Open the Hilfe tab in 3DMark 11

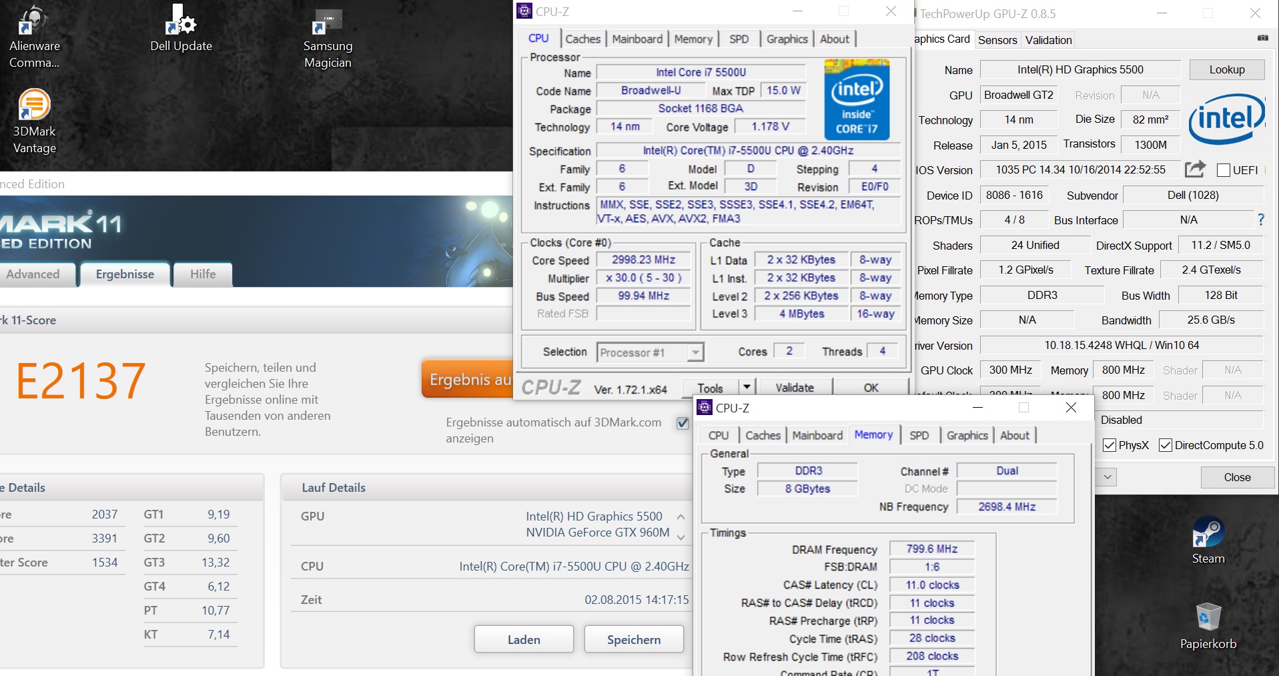tap(203, 274)
